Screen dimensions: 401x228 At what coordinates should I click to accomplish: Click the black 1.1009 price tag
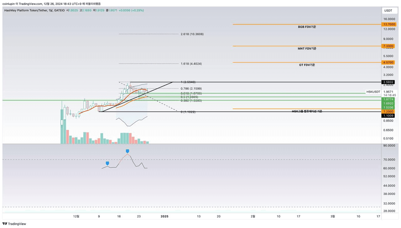point(388,116)
